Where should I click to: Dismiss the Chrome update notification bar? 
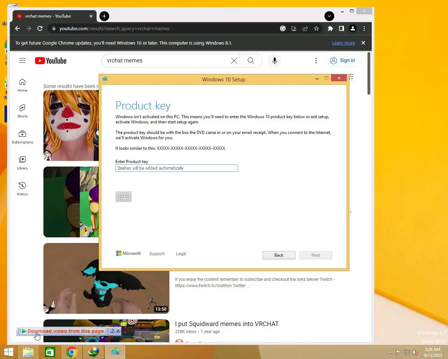[363, 43]
